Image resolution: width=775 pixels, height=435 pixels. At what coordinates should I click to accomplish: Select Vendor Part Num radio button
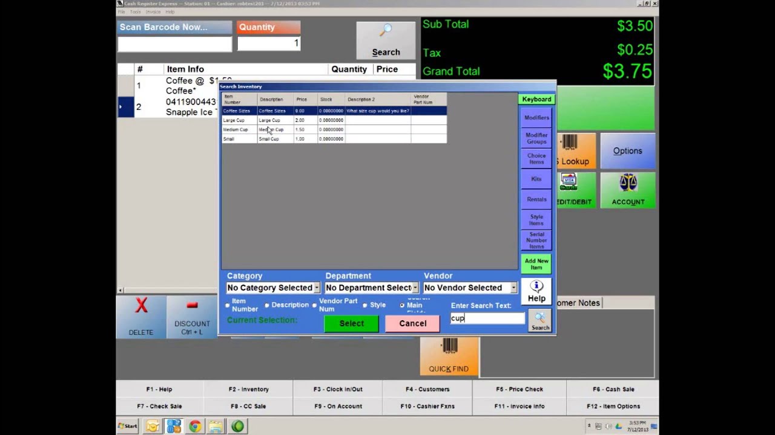click(x=314, y=305)
